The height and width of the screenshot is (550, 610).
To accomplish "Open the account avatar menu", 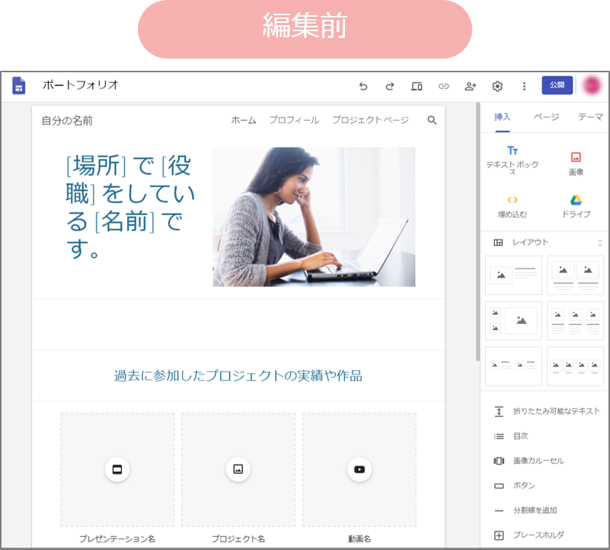I will click(x=592, y=85).
